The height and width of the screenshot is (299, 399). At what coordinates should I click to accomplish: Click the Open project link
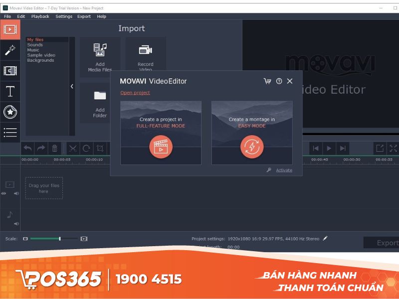[135, 93]
